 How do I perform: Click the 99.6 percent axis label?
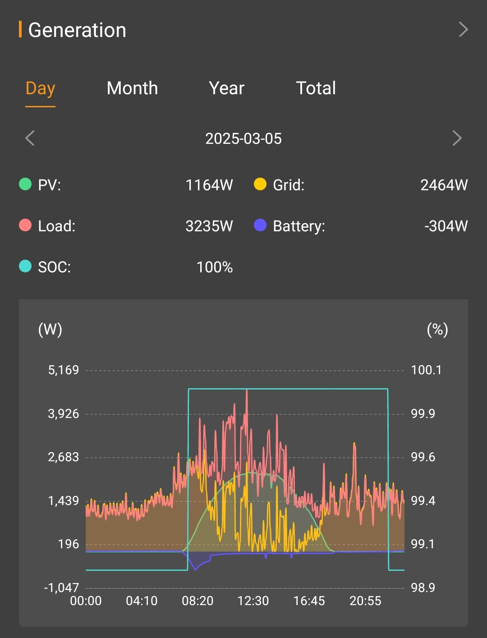[423, 457]
